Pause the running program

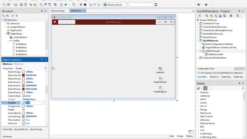(81, 5)
